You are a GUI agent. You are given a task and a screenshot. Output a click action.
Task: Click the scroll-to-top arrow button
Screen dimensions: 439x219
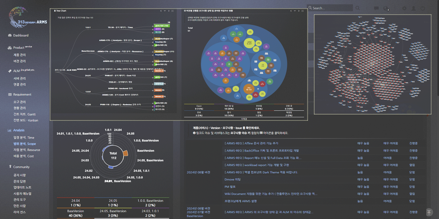(x=429, y=212)
